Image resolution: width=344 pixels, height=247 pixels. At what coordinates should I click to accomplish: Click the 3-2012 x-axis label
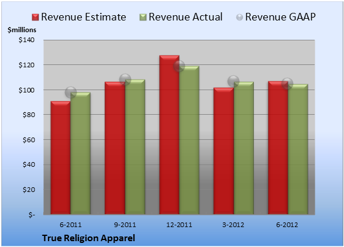[233, 225]
